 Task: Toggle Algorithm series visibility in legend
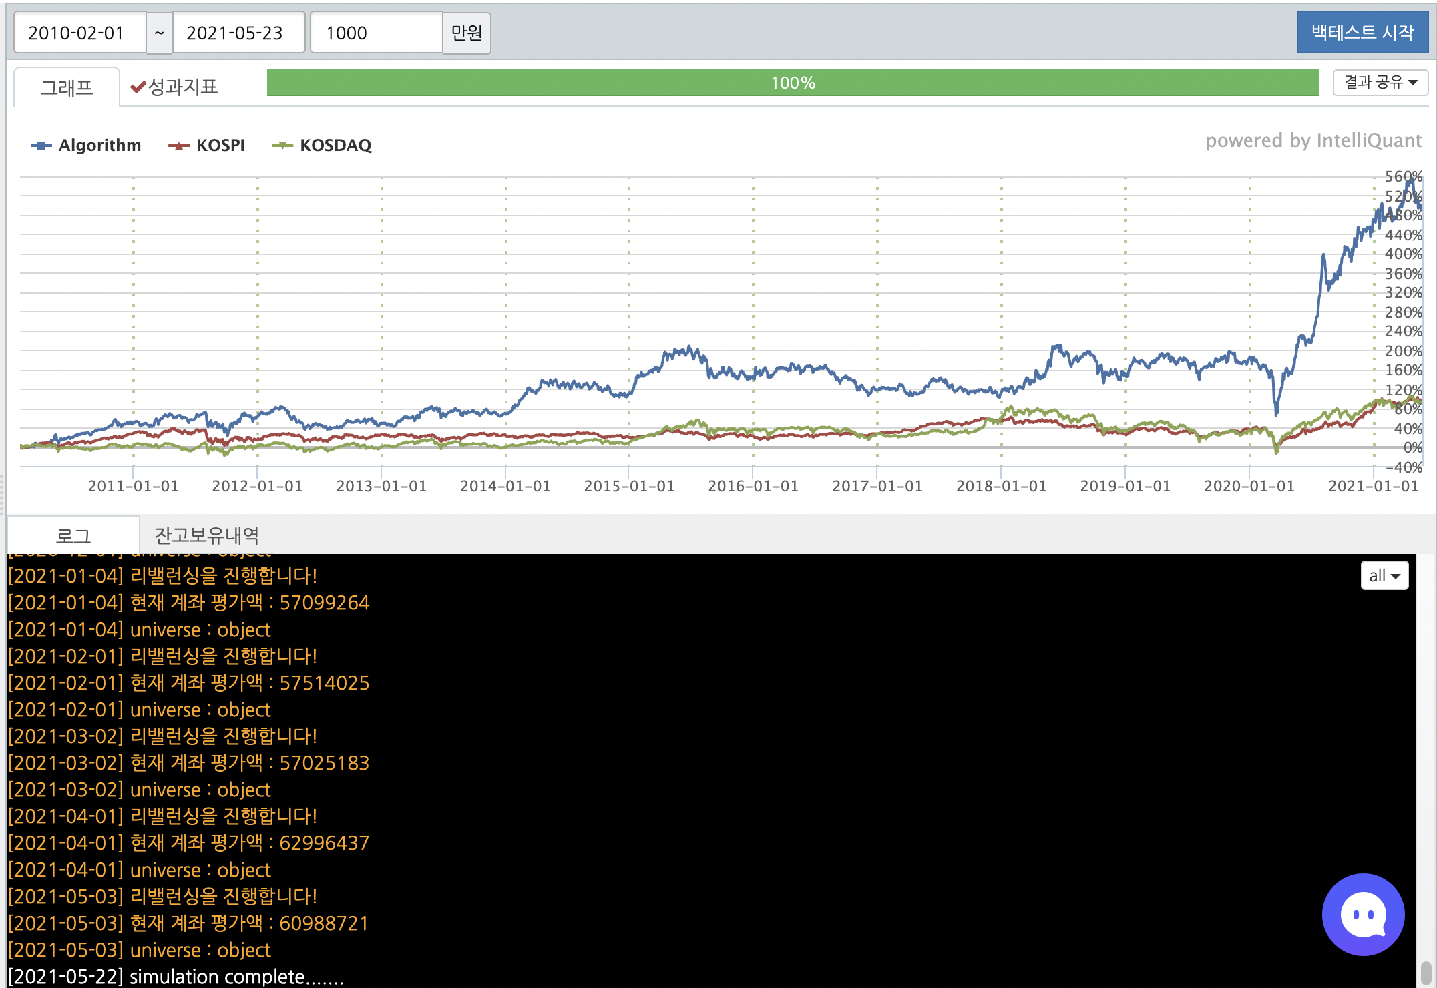coord(99,146)
